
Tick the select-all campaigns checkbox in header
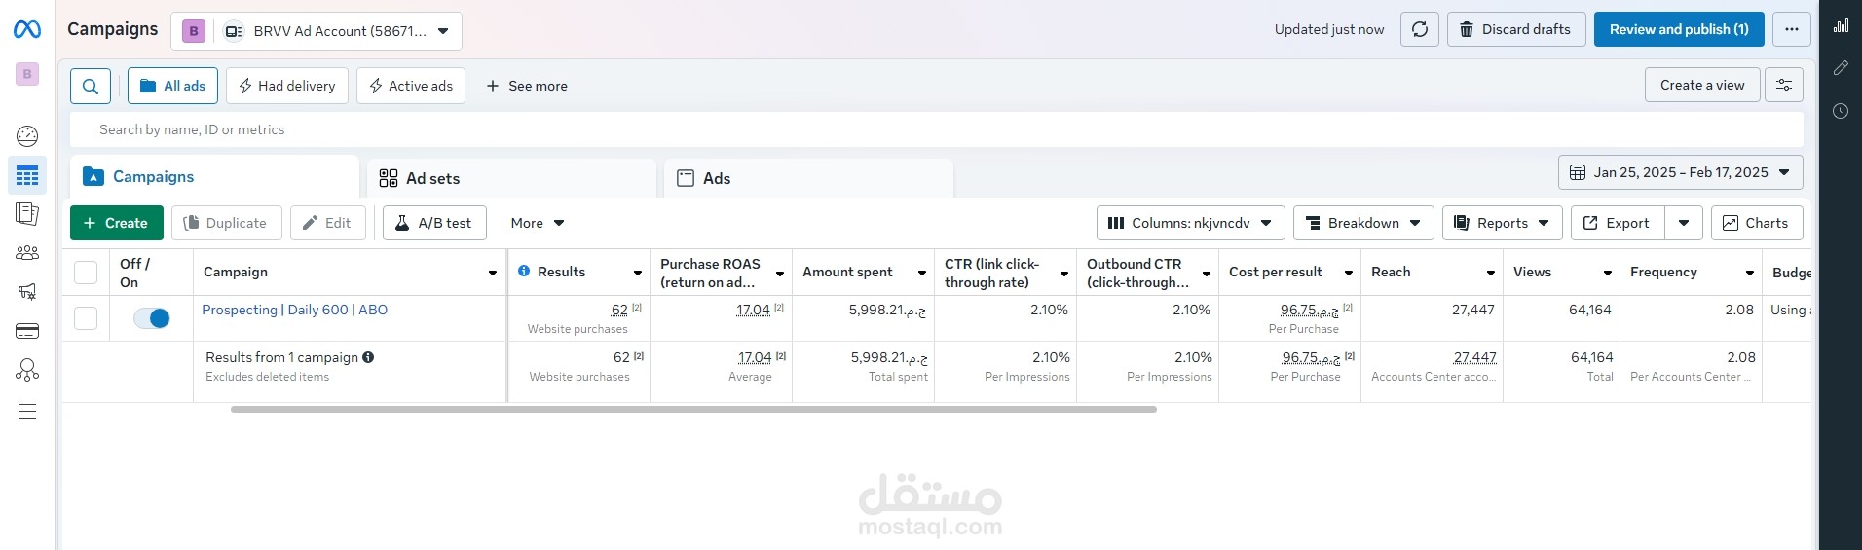(86, 273)
